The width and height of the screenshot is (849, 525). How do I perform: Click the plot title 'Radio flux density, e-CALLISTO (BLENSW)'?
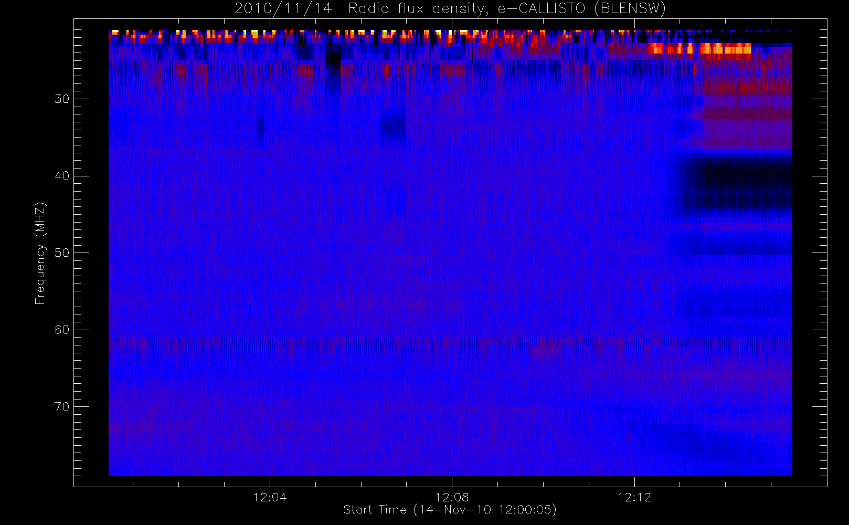coord(507,9)
